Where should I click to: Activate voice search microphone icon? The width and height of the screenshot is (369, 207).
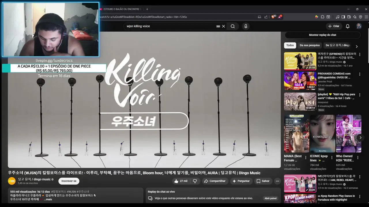(x=246, y=26)
